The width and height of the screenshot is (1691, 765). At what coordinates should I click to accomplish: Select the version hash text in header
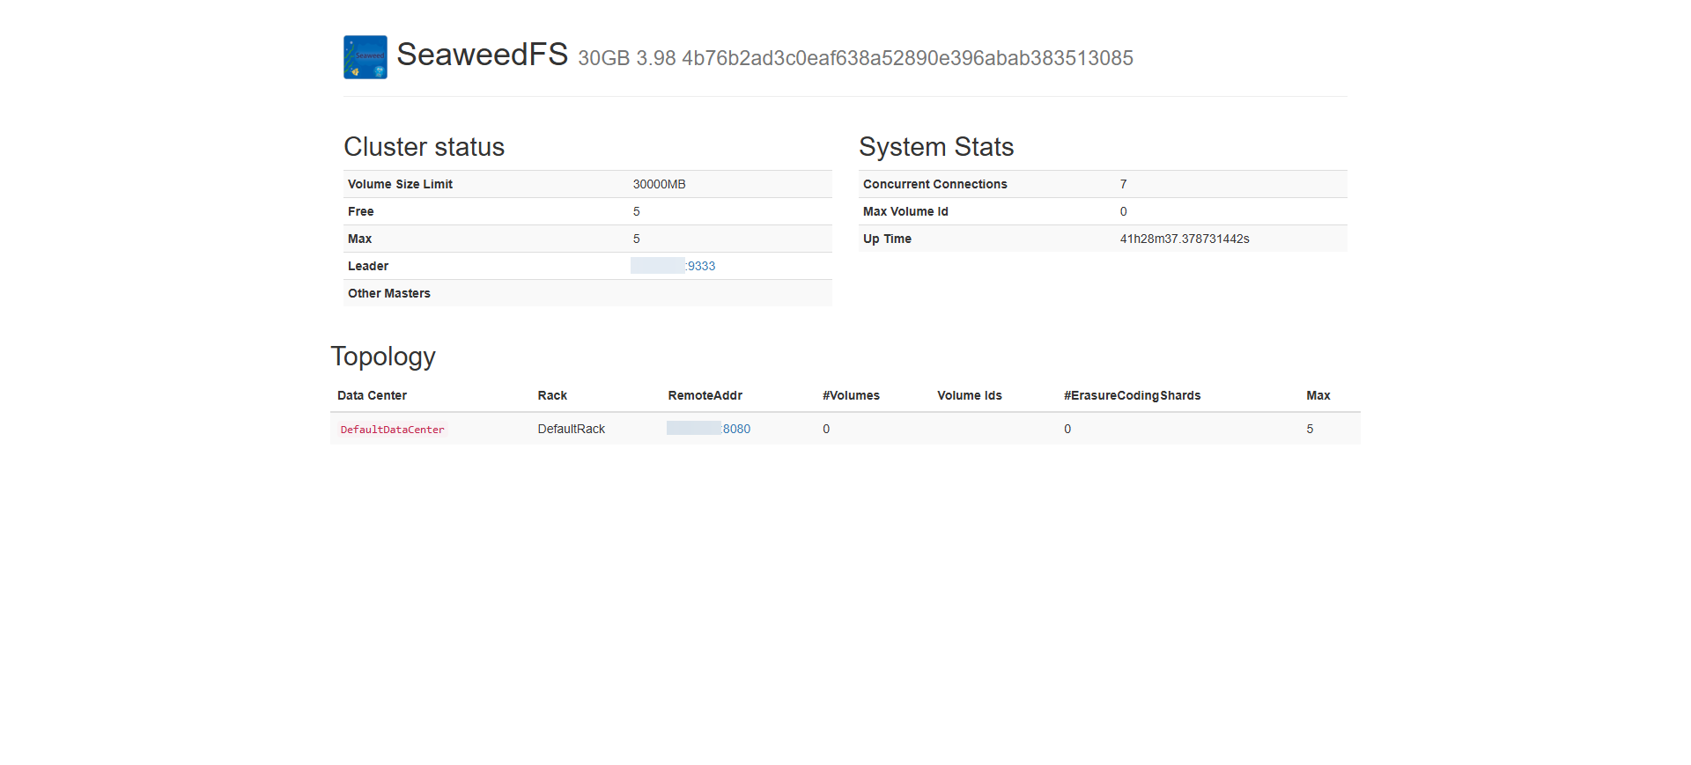[907, 58]
